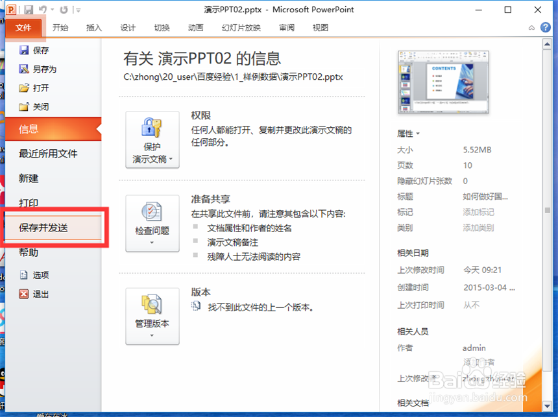The image size is (558, 417).
Task: Open the blue help question mark icon
Action: pos(545,27)
